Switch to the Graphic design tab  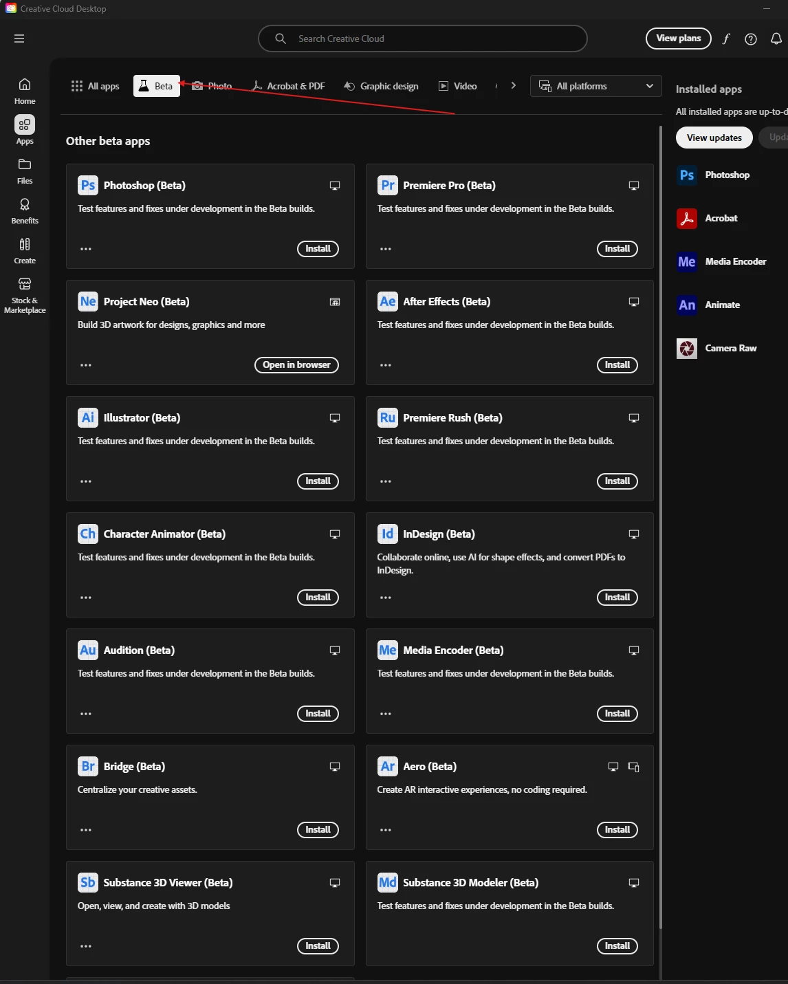point(381,86)
